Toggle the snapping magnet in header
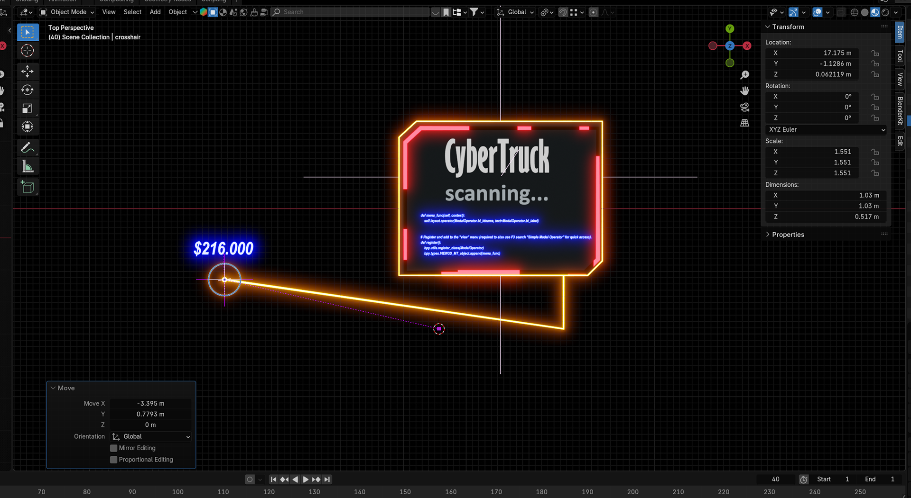 click(x=563, y=12)
